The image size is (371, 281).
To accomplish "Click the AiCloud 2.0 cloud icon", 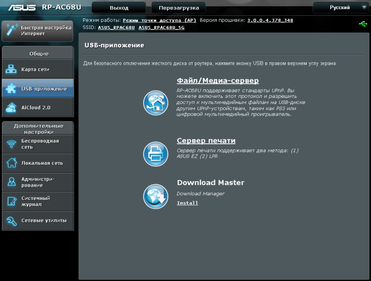I will (x=11, y=108).
